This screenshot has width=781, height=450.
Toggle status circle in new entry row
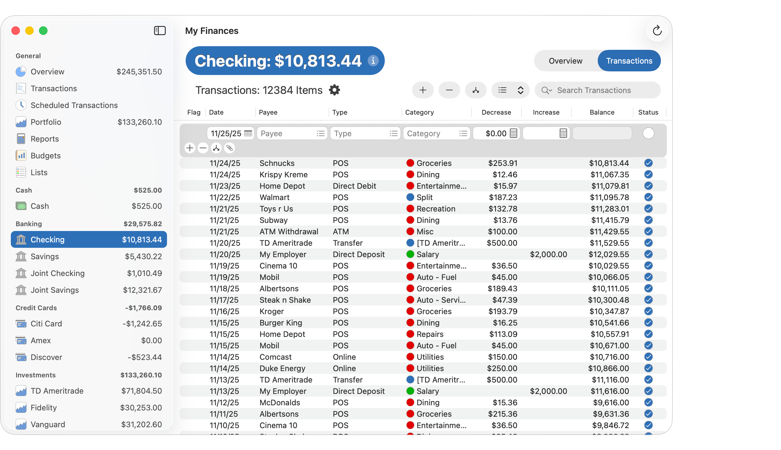[648, 133]
